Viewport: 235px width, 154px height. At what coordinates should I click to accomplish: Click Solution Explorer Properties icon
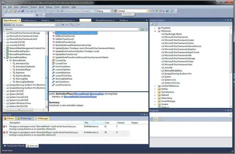(152, 24)
